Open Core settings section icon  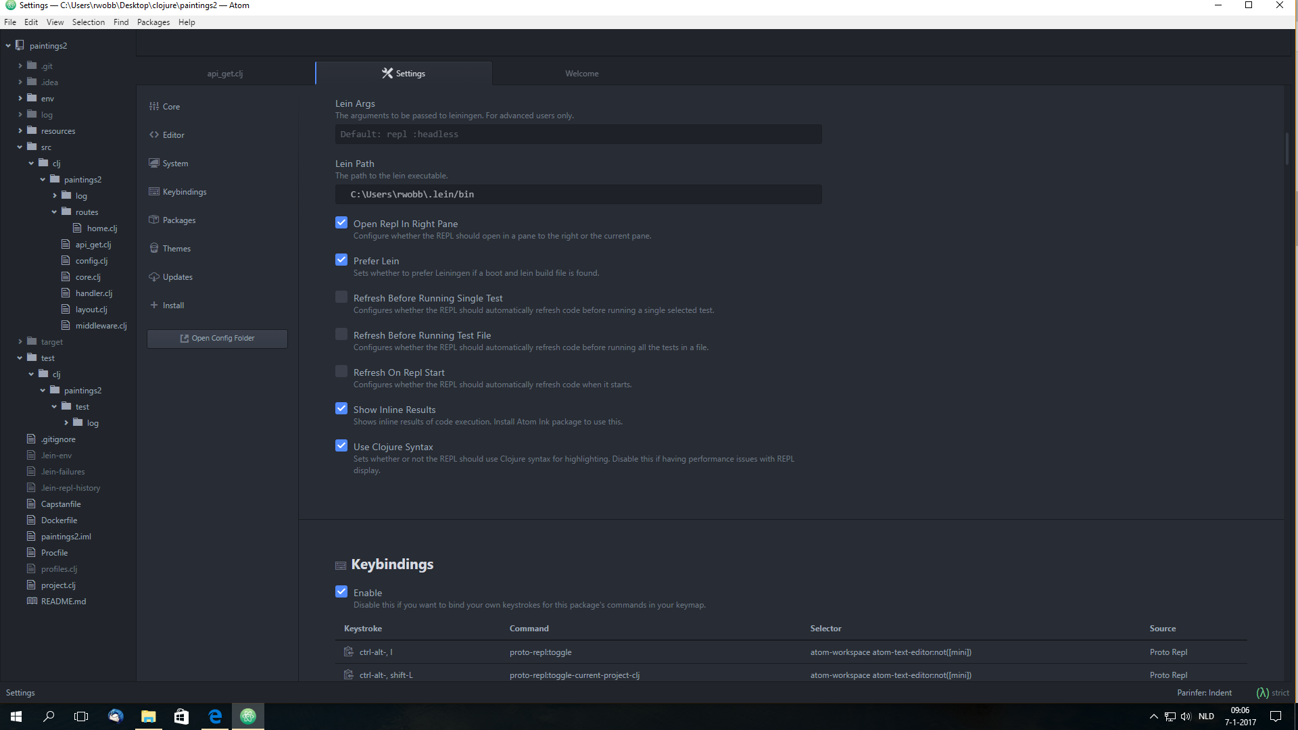click(x=154, y=106)
